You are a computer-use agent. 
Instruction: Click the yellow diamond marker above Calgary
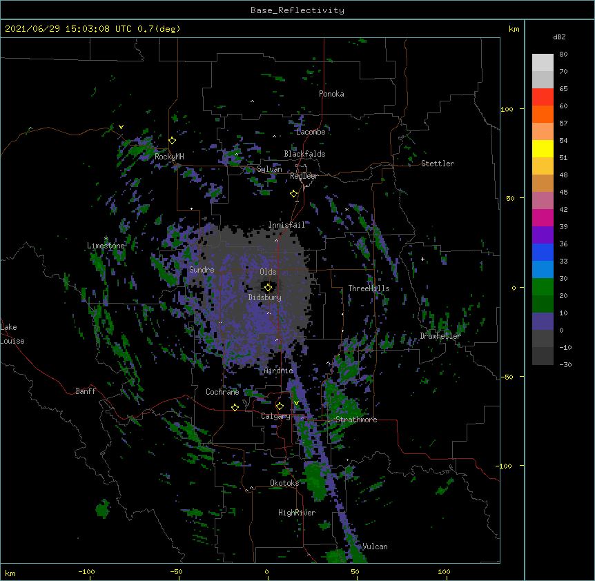(280, 406)
